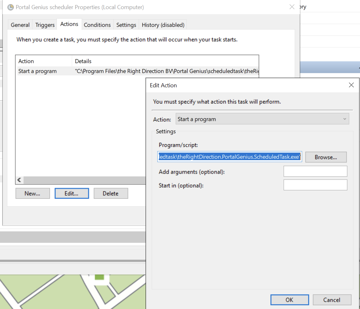Click the Action column header
The height and width of the screenshot is (309, 360).
44,61
